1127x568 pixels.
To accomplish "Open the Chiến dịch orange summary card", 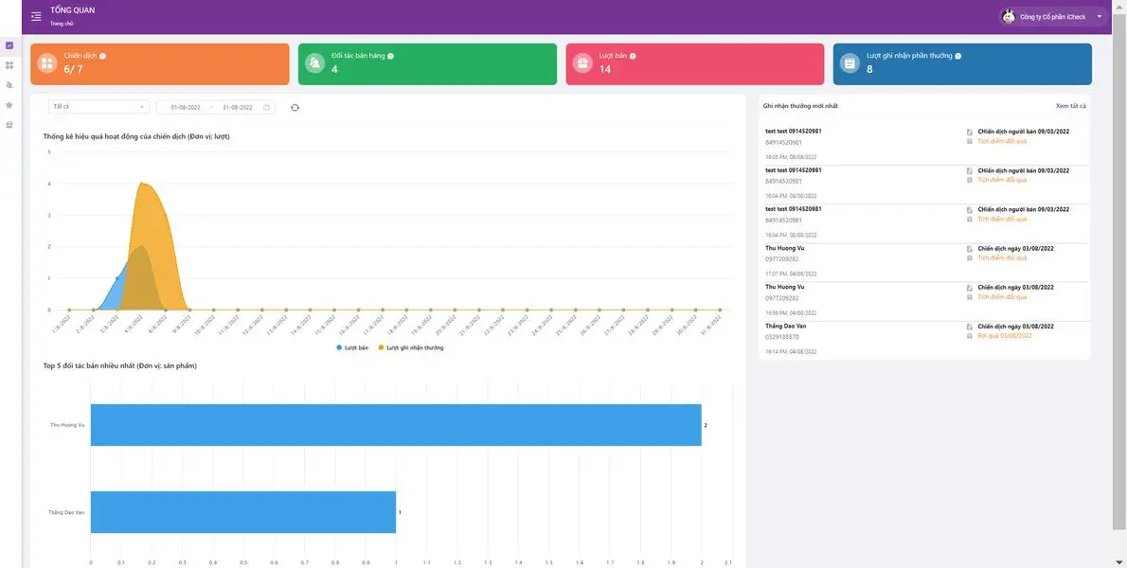I will click(x=159, y=63).
